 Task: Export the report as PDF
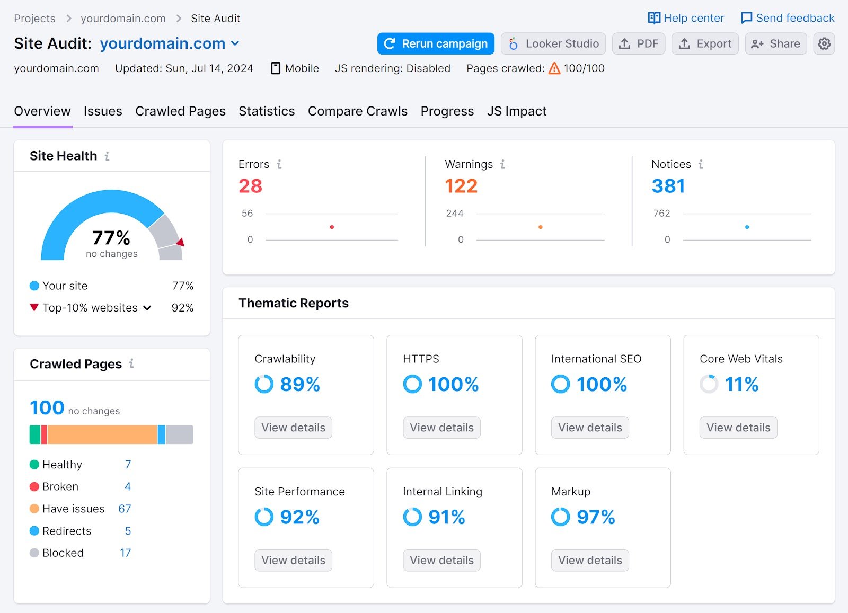638,43
